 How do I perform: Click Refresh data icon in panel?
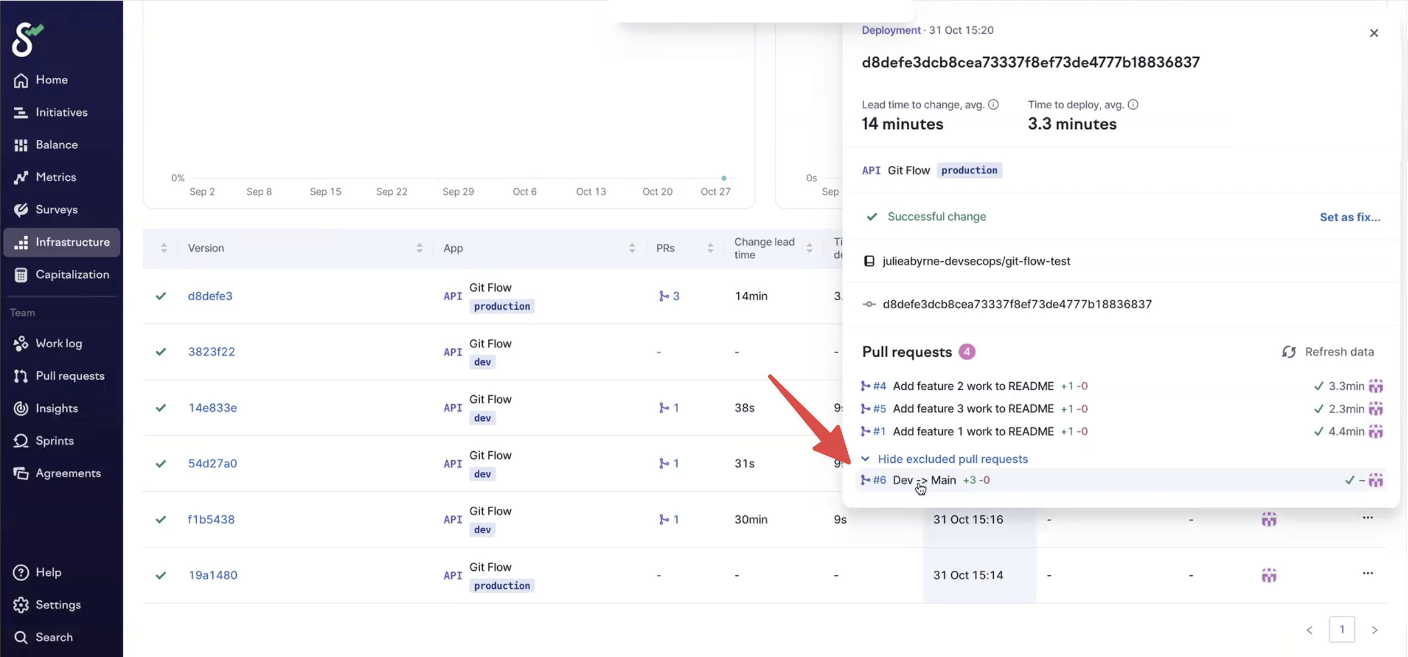pos(1289,352)
